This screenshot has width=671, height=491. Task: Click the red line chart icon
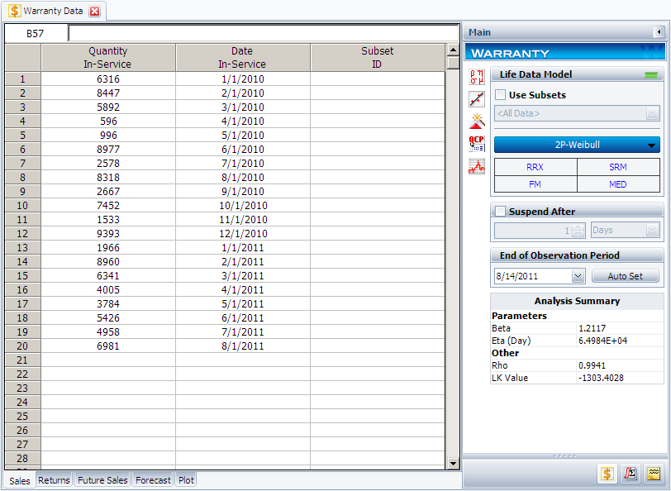coord(477,165)
